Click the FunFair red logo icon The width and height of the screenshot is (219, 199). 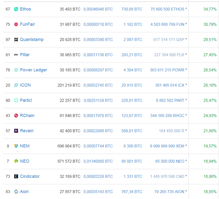16,24
